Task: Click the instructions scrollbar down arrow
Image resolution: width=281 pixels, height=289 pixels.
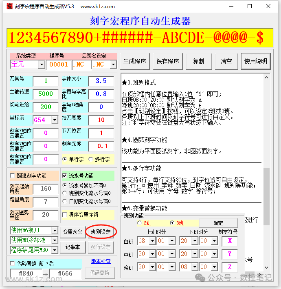Action: [x=266, y=268]
